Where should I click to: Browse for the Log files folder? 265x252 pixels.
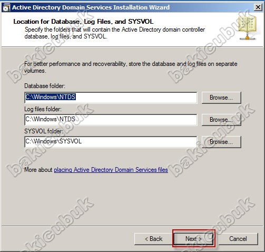(221, 120)
